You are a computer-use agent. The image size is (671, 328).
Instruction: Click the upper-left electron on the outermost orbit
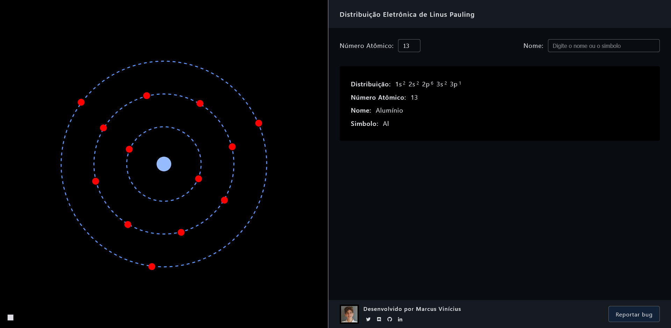coord(81,102)
